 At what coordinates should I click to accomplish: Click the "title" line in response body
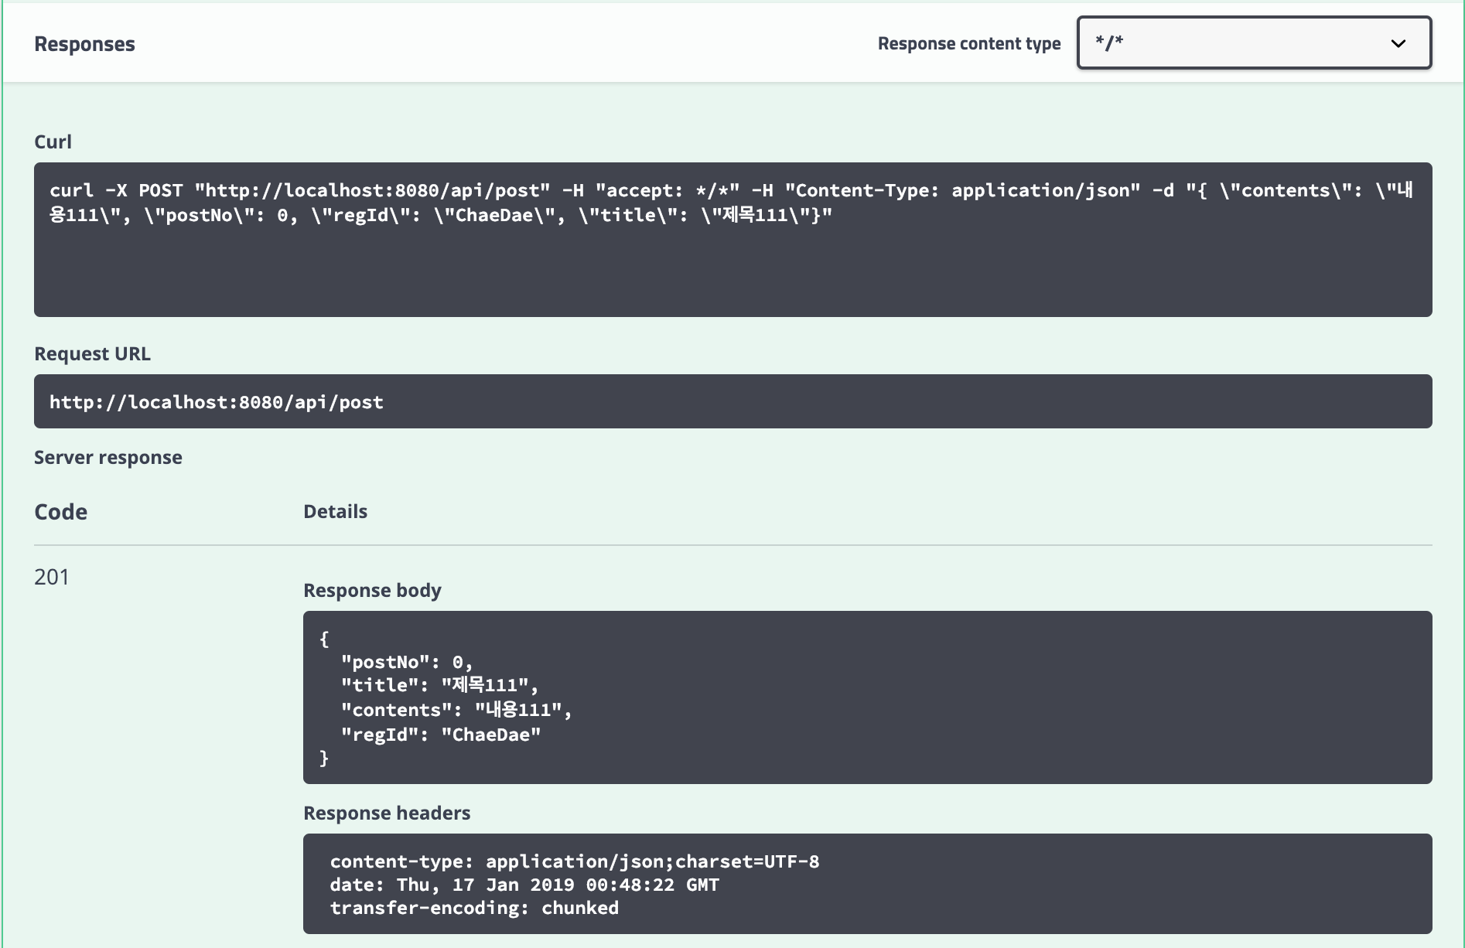coord(439,685)
